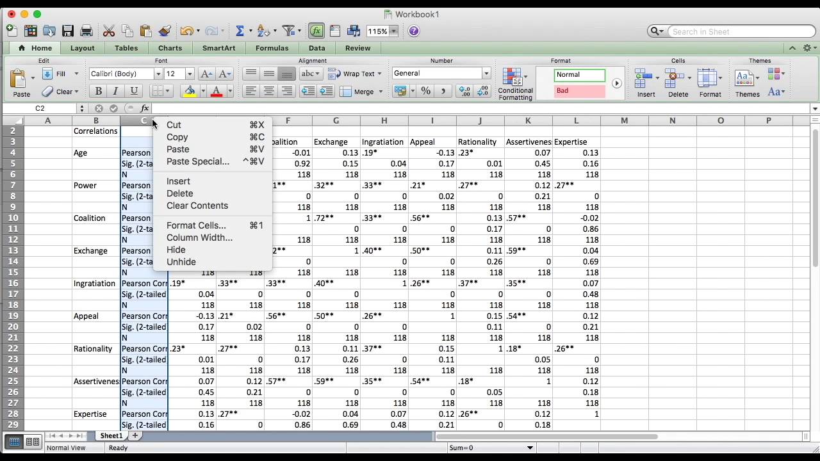
Task: Open the Media Browser icon
Action: coord(354,31)
